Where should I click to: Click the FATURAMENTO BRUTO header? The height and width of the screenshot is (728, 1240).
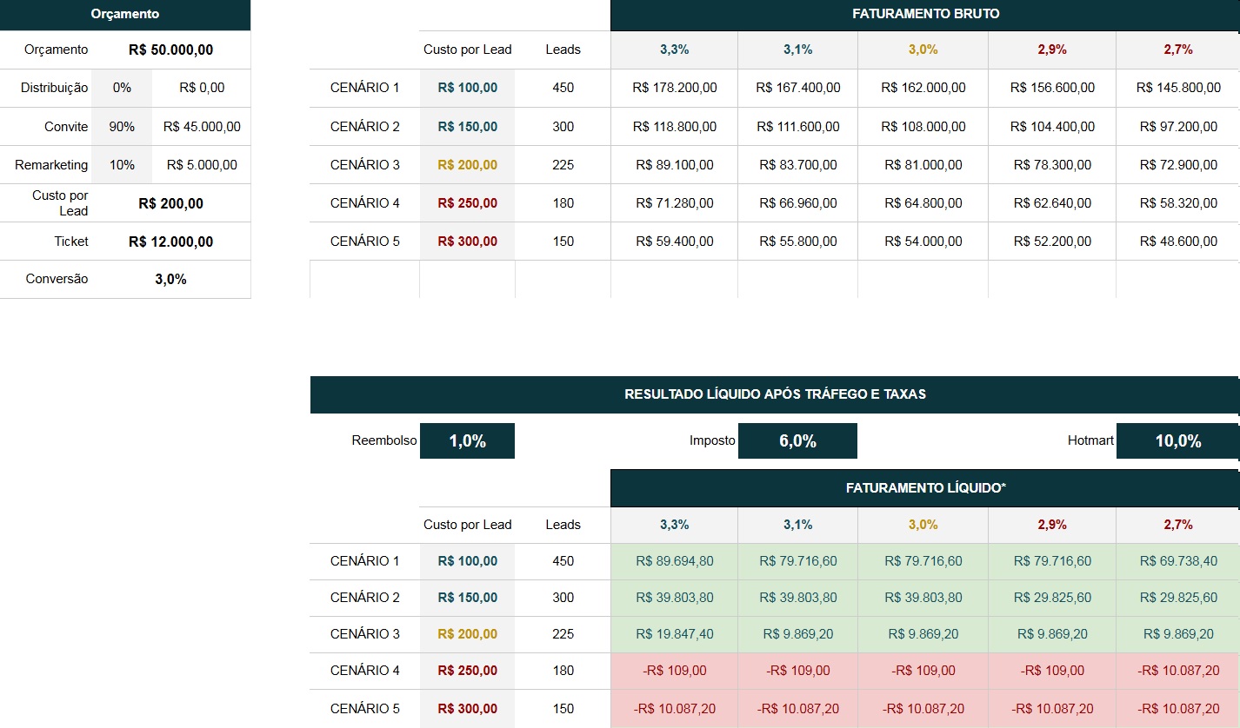[x=925, y=15]
